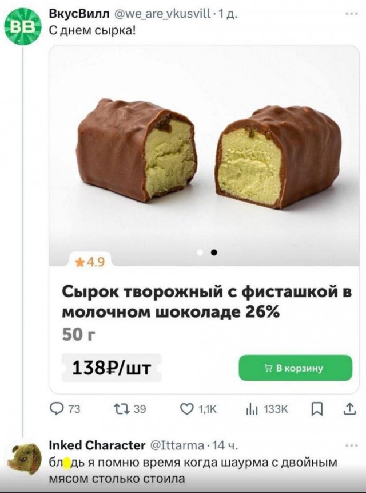Select the first image carousel dot
Viewport: 366px width, 493px height.
click(x=200, y=251)
